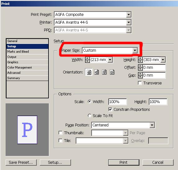Select reverse portrait orientation icon
Image resolution: width=178 pixels, height=170 pixels.
point(104,72)
